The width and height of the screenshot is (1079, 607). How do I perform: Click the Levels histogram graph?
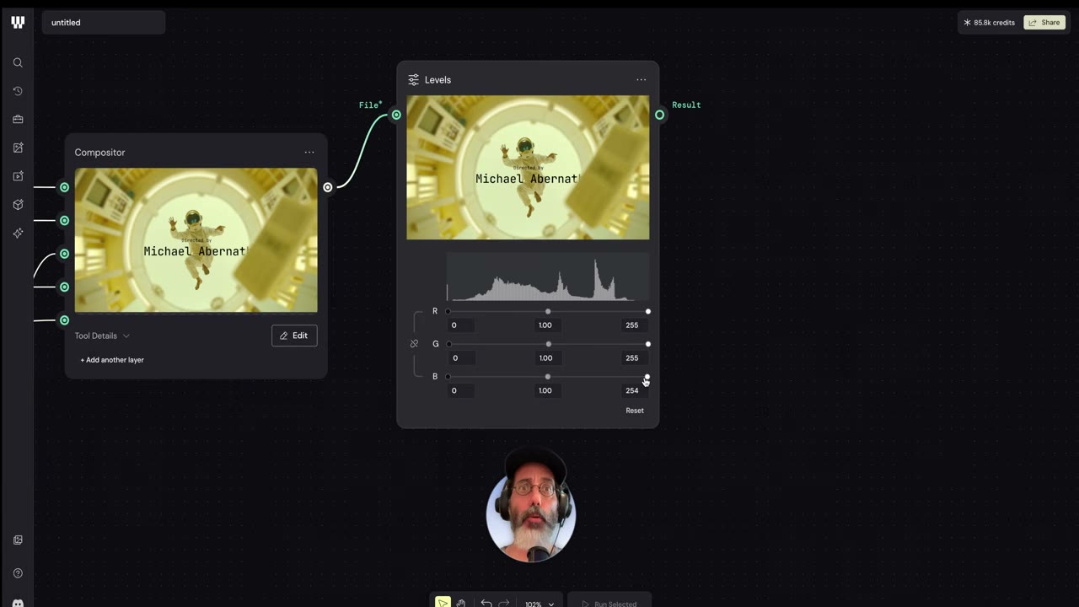548,277
